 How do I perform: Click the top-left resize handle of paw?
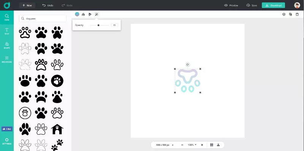(x=175, y=69)
